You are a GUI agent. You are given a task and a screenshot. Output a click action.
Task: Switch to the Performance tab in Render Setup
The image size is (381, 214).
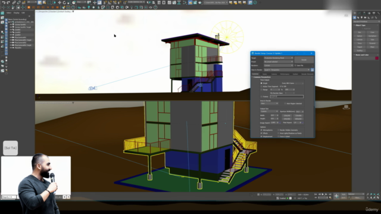[285, 74]
